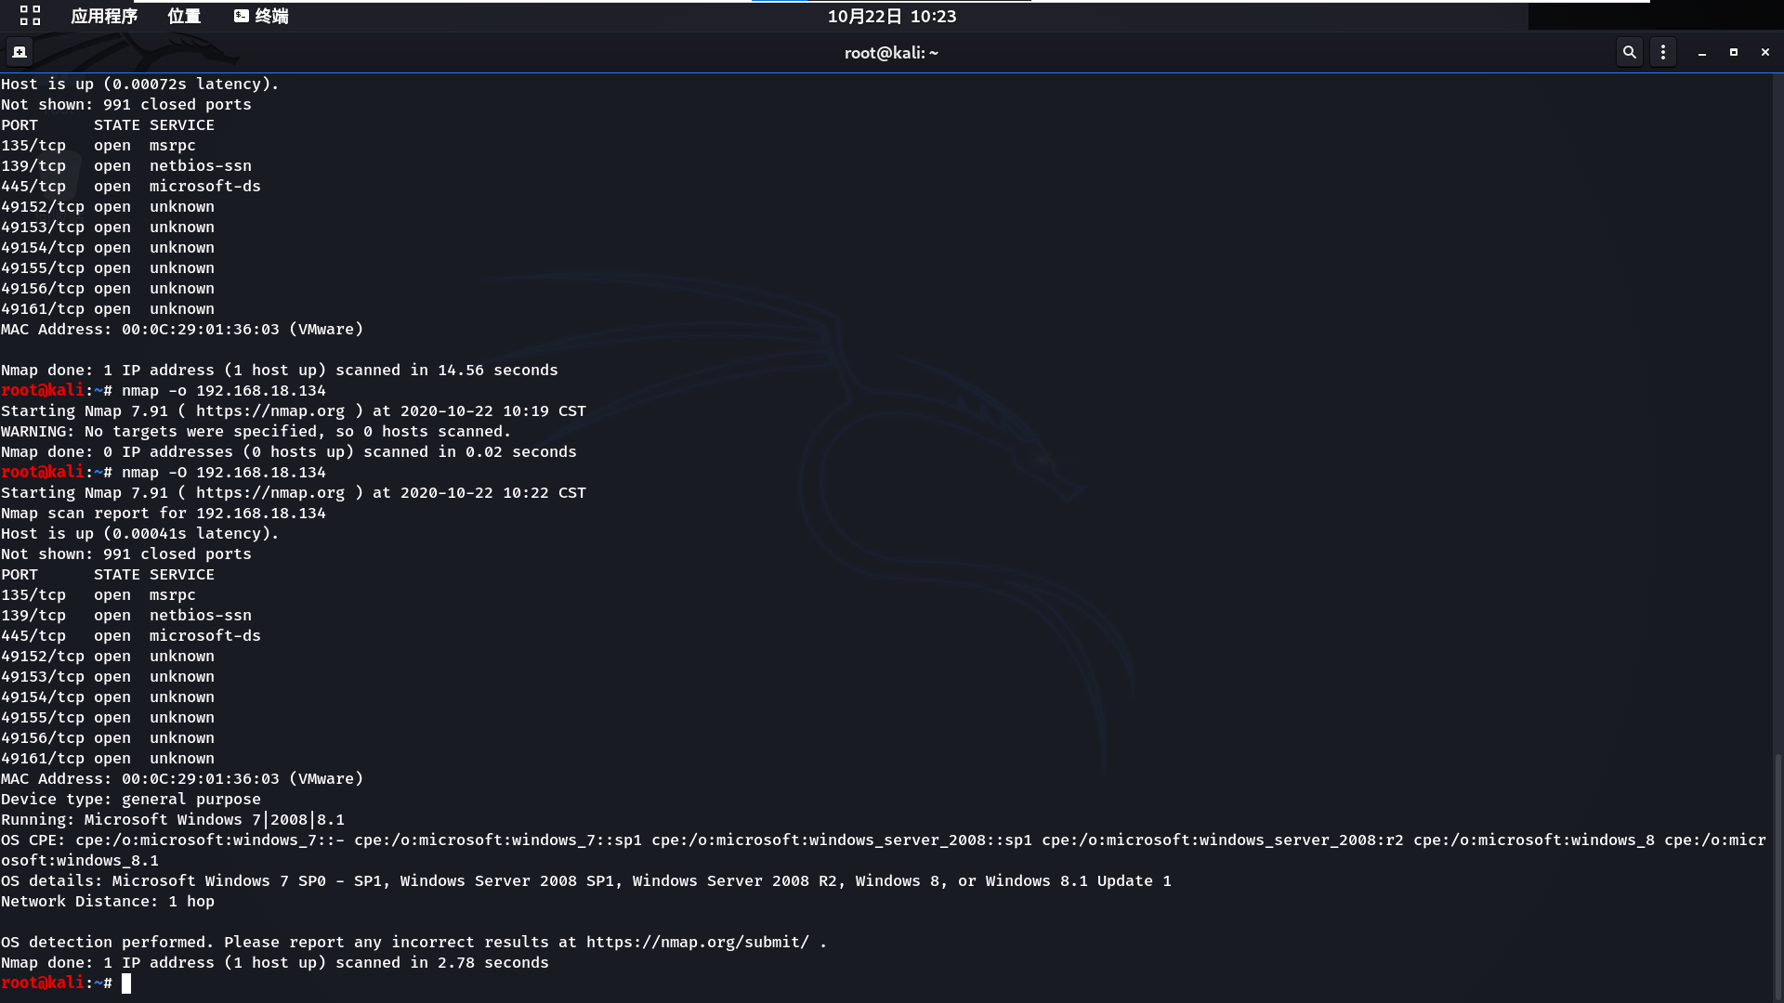This screenshot has width=1784, height=1003.
Task: Click the bottom prompt cursor block
Action: [x=126, y=983]
